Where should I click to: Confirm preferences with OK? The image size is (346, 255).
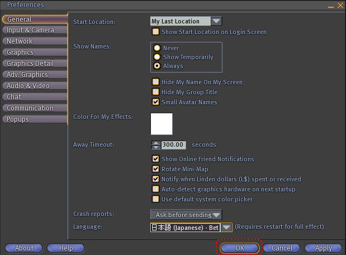click(x=240, y=248)
